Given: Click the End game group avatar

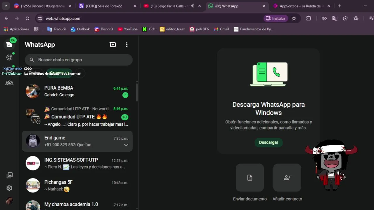Looking at the screenshot, I should tap(33, 141).
